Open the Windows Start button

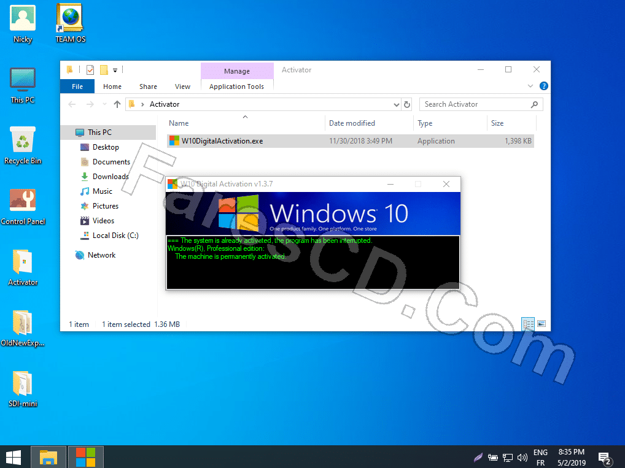click(x=14, y=457)
